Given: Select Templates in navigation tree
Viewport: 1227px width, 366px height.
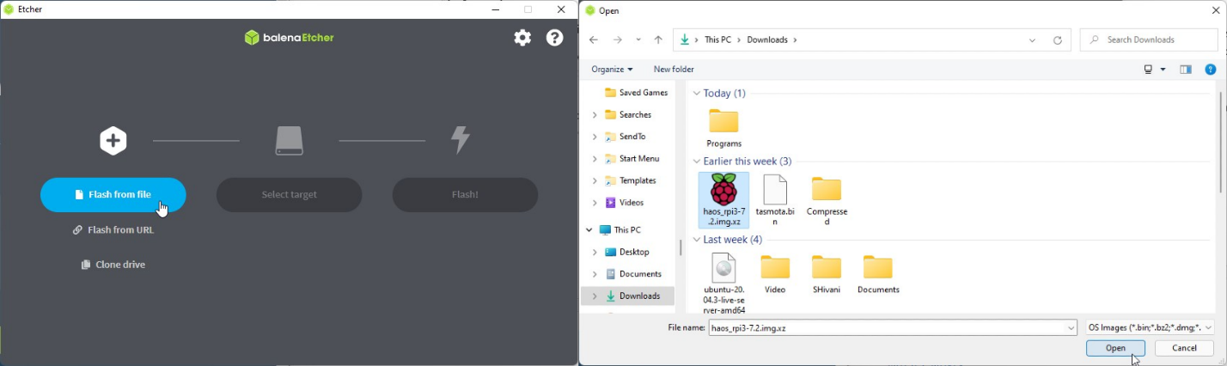Looking at the screenshot, I should point(630,181).
